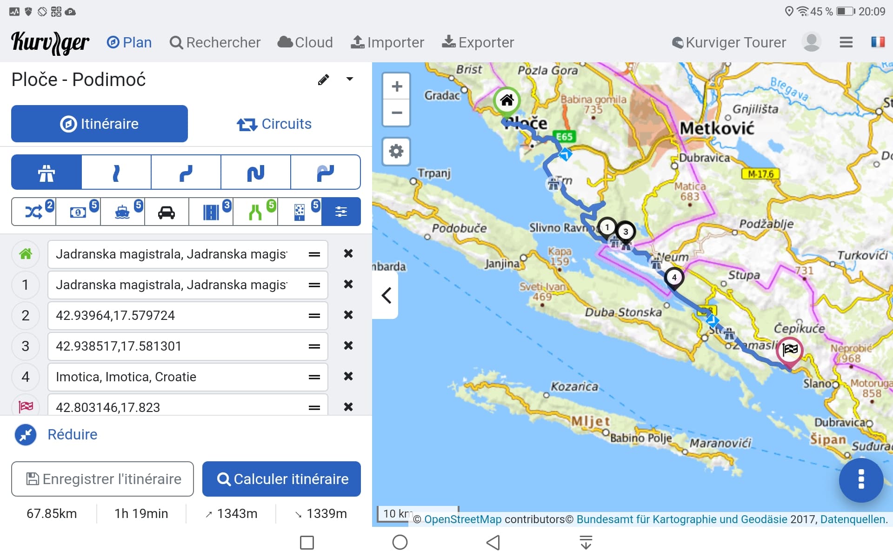Screen dimensions: 893x558
Task: Collapse the side panel with chevron
Action: coord(386,295)
